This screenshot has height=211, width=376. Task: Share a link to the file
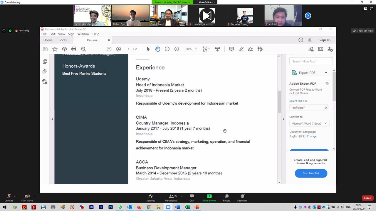311,49
